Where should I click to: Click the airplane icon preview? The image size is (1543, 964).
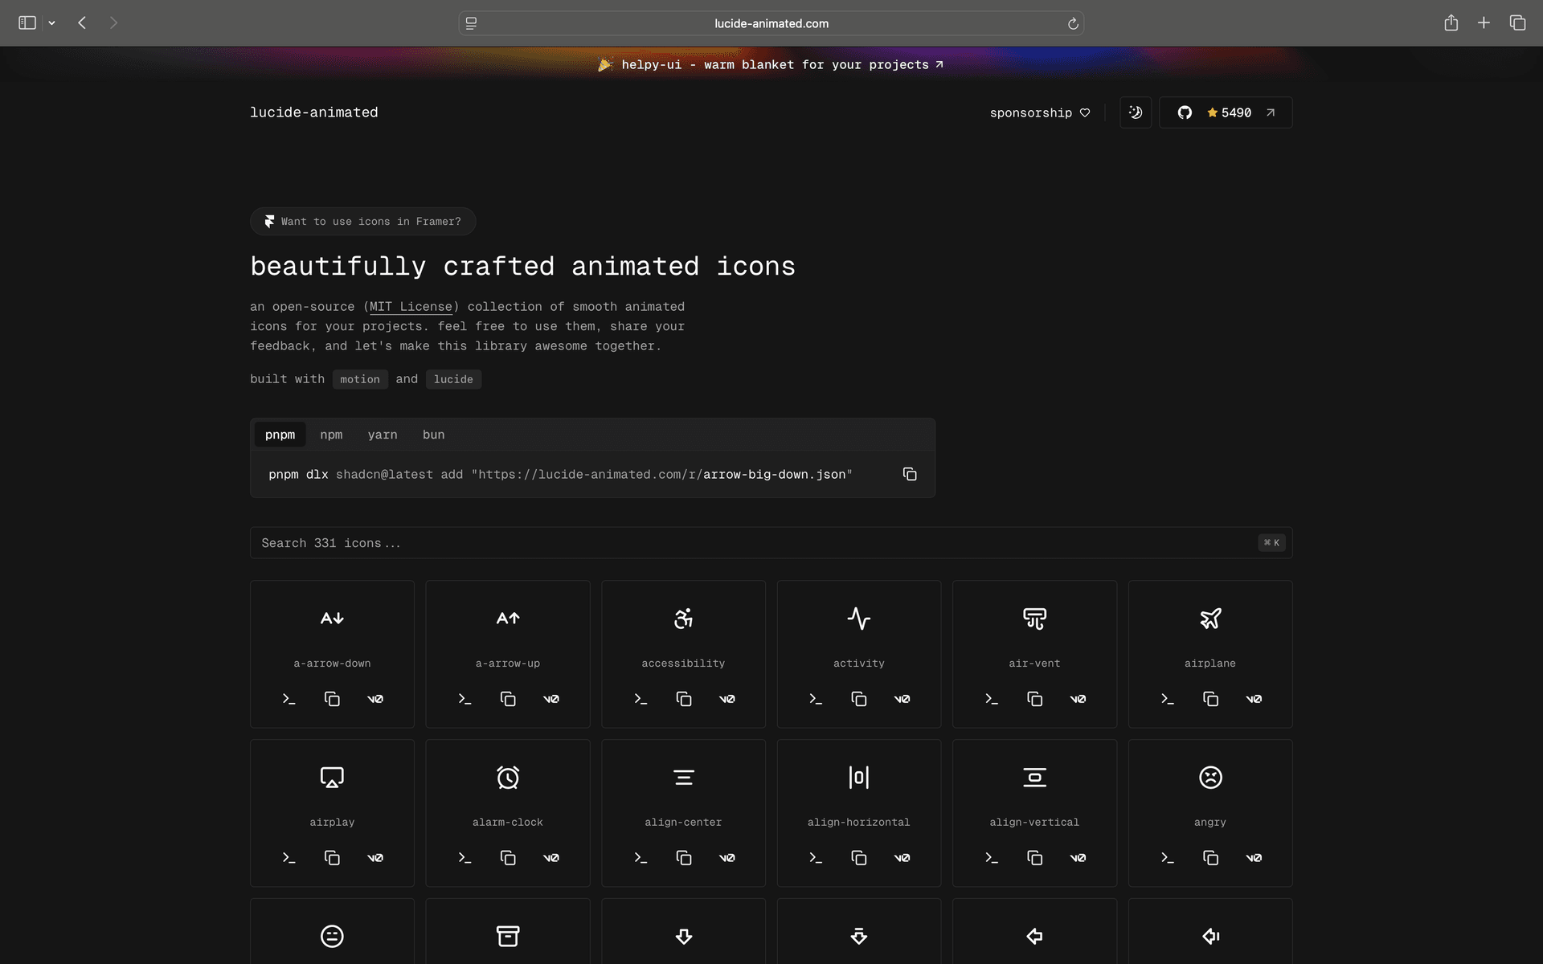[x=1210, y=619]
